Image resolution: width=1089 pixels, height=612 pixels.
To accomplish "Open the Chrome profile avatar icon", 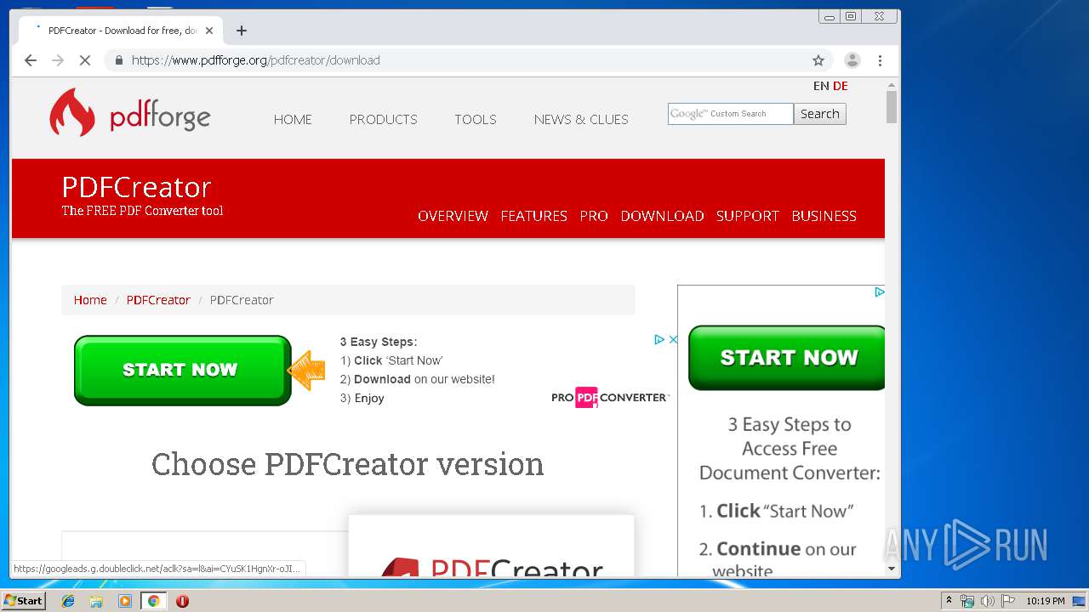I will [x=852, y=60].
